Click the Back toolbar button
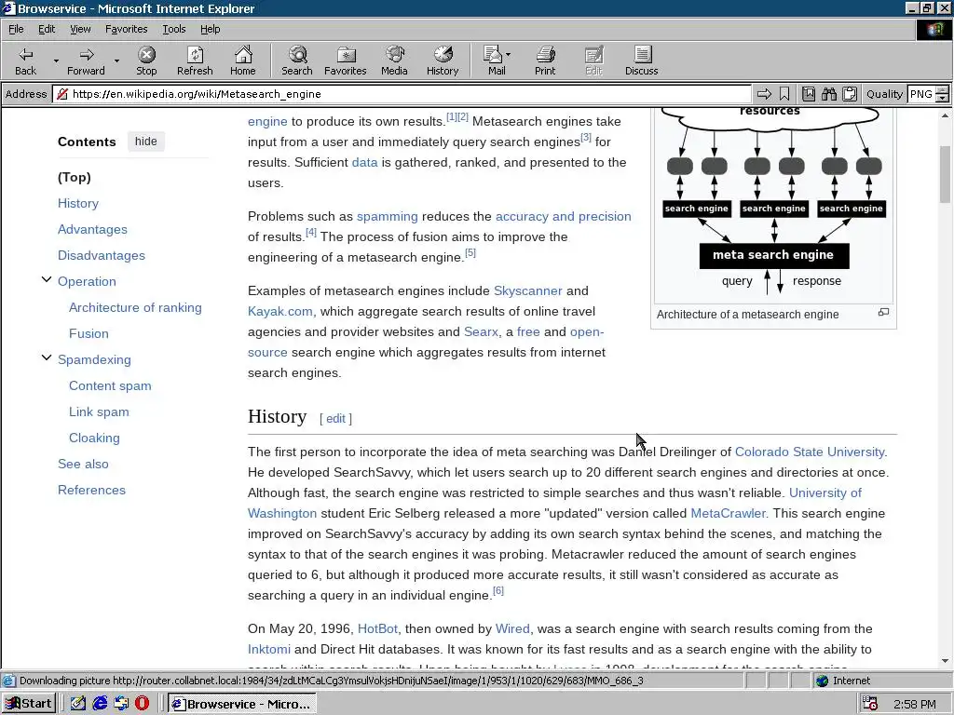Viewport: 954px width, 715px height. click(25, 61)
